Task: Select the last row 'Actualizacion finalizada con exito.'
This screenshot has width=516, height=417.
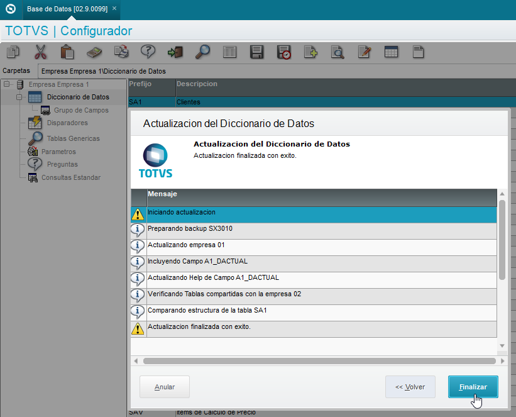Action: click(x=314, y=330)
